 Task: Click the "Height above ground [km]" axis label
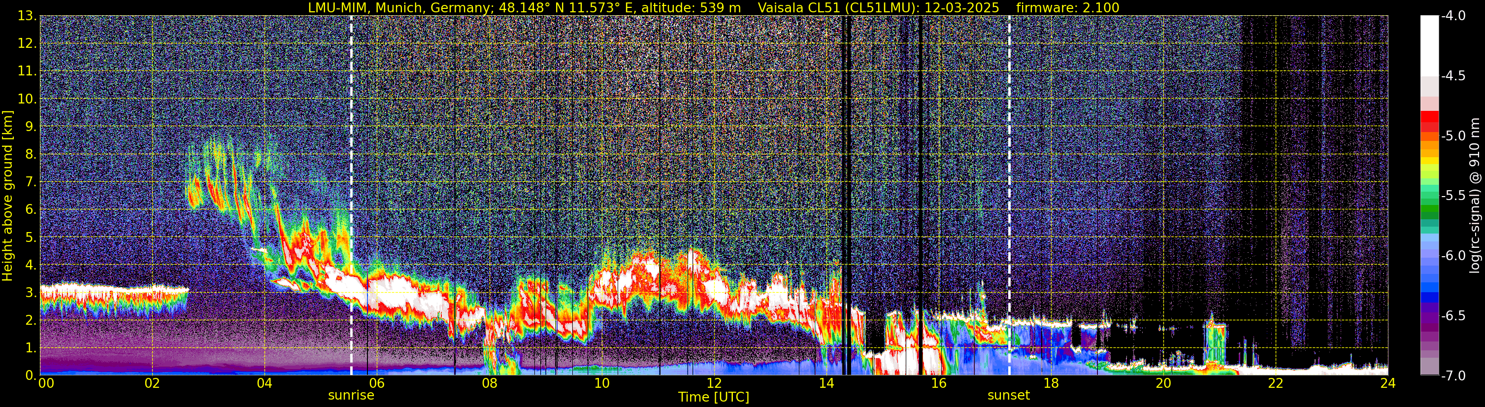click(x=7, y=196)
